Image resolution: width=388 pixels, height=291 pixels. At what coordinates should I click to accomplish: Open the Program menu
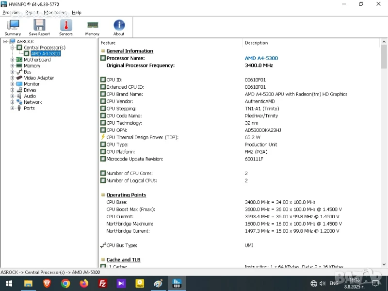tap(11, 13)
